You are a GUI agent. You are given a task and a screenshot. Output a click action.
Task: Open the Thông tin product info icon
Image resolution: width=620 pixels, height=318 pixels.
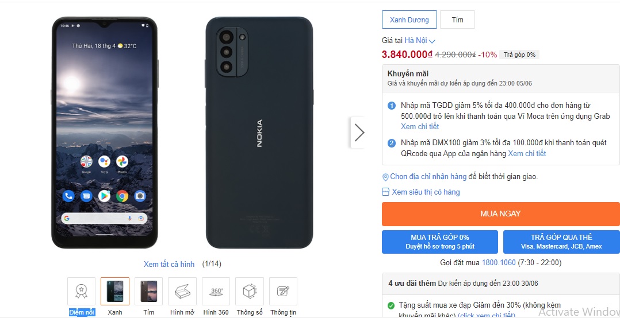point(283,292)
